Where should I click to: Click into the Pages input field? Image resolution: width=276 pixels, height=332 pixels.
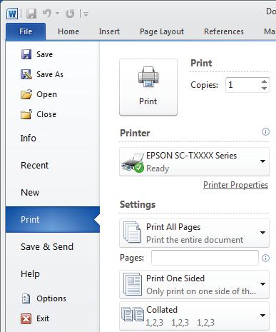click(205, 258)
